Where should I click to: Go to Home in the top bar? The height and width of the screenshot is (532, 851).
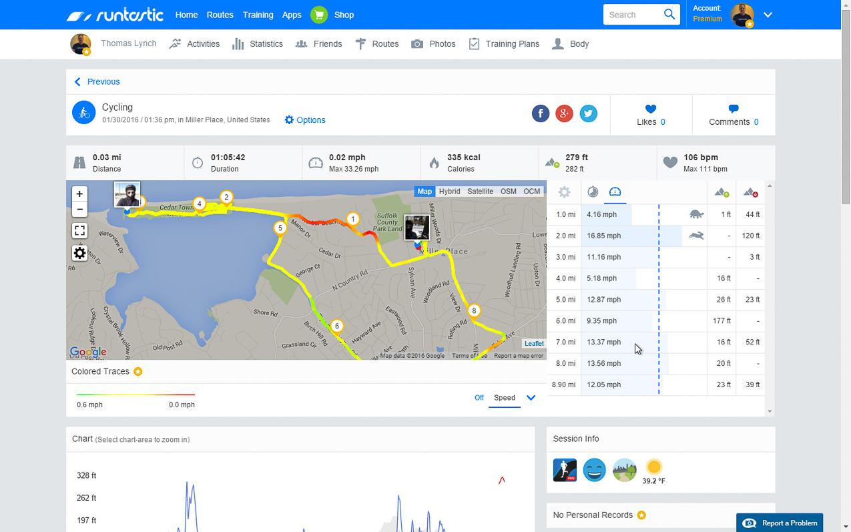click(x=186, y=15)
